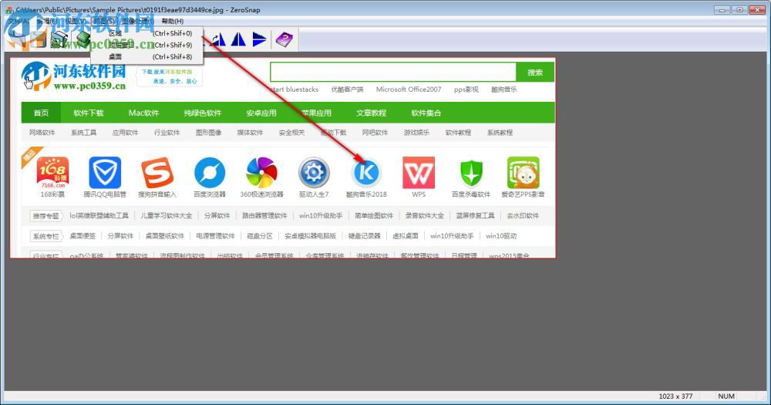Open the 图像处理 image processing menu
Screen dimensions: 771x405
pos(138,21)
